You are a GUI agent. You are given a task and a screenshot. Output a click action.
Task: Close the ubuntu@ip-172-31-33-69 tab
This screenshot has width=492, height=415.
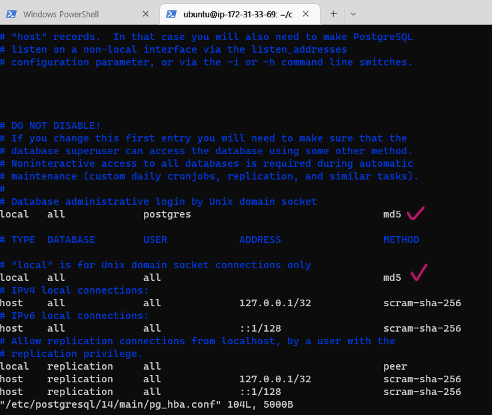coord(307,13)
